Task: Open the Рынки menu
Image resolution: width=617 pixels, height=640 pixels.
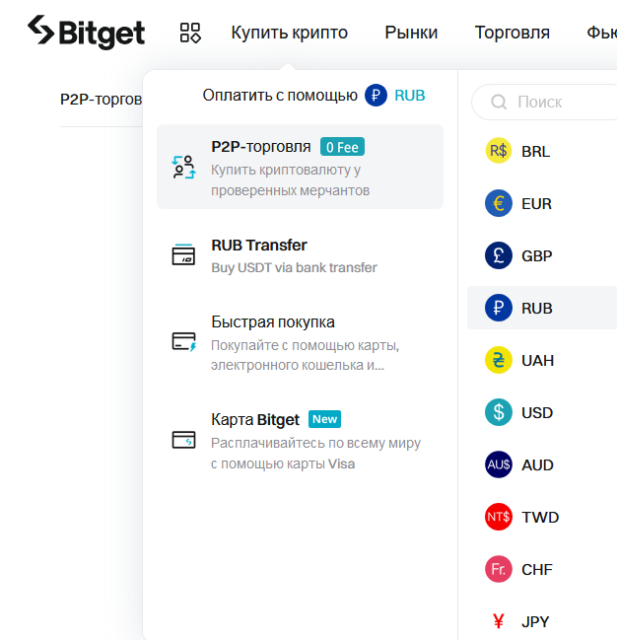Action: click(411, 33)
